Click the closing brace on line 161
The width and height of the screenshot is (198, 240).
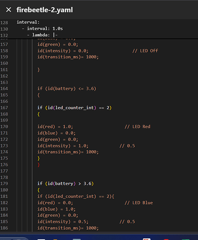click(x=38, y=70)
